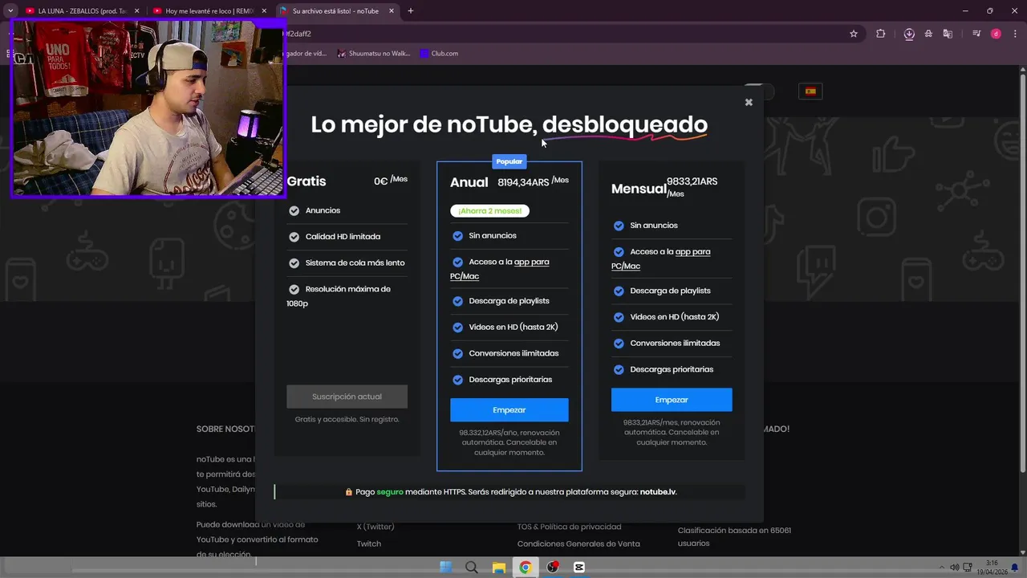Open the Chrome extensions puzzle icon
The image size is (1027, 578).
point(881,34)
